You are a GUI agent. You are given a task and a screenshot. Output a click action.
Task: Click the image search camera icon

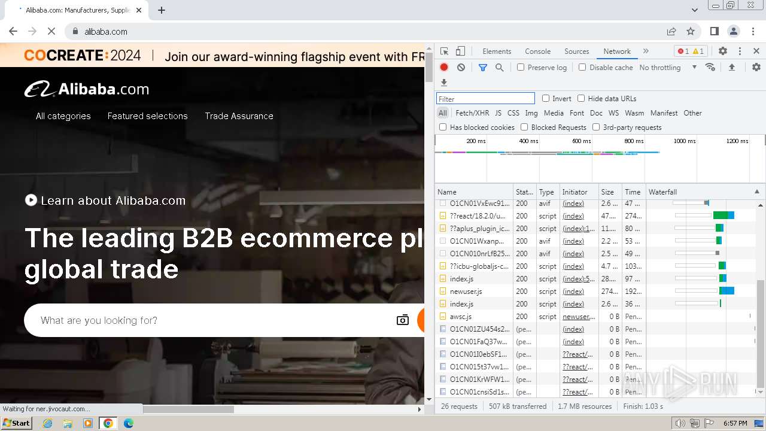point(403,320)
